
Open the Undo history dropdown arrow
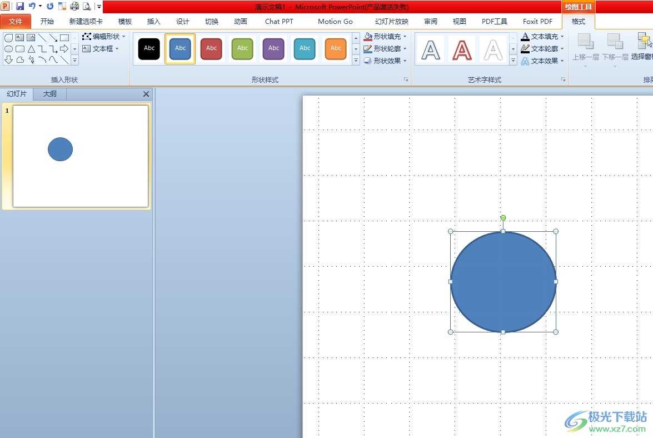click(41, 6)
